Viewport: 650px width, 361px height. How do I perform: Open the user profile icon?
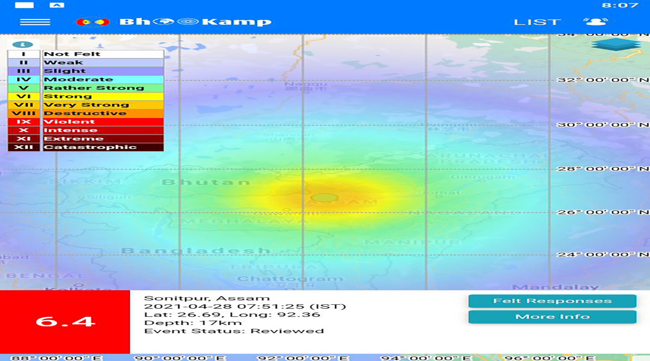(595, 22)
